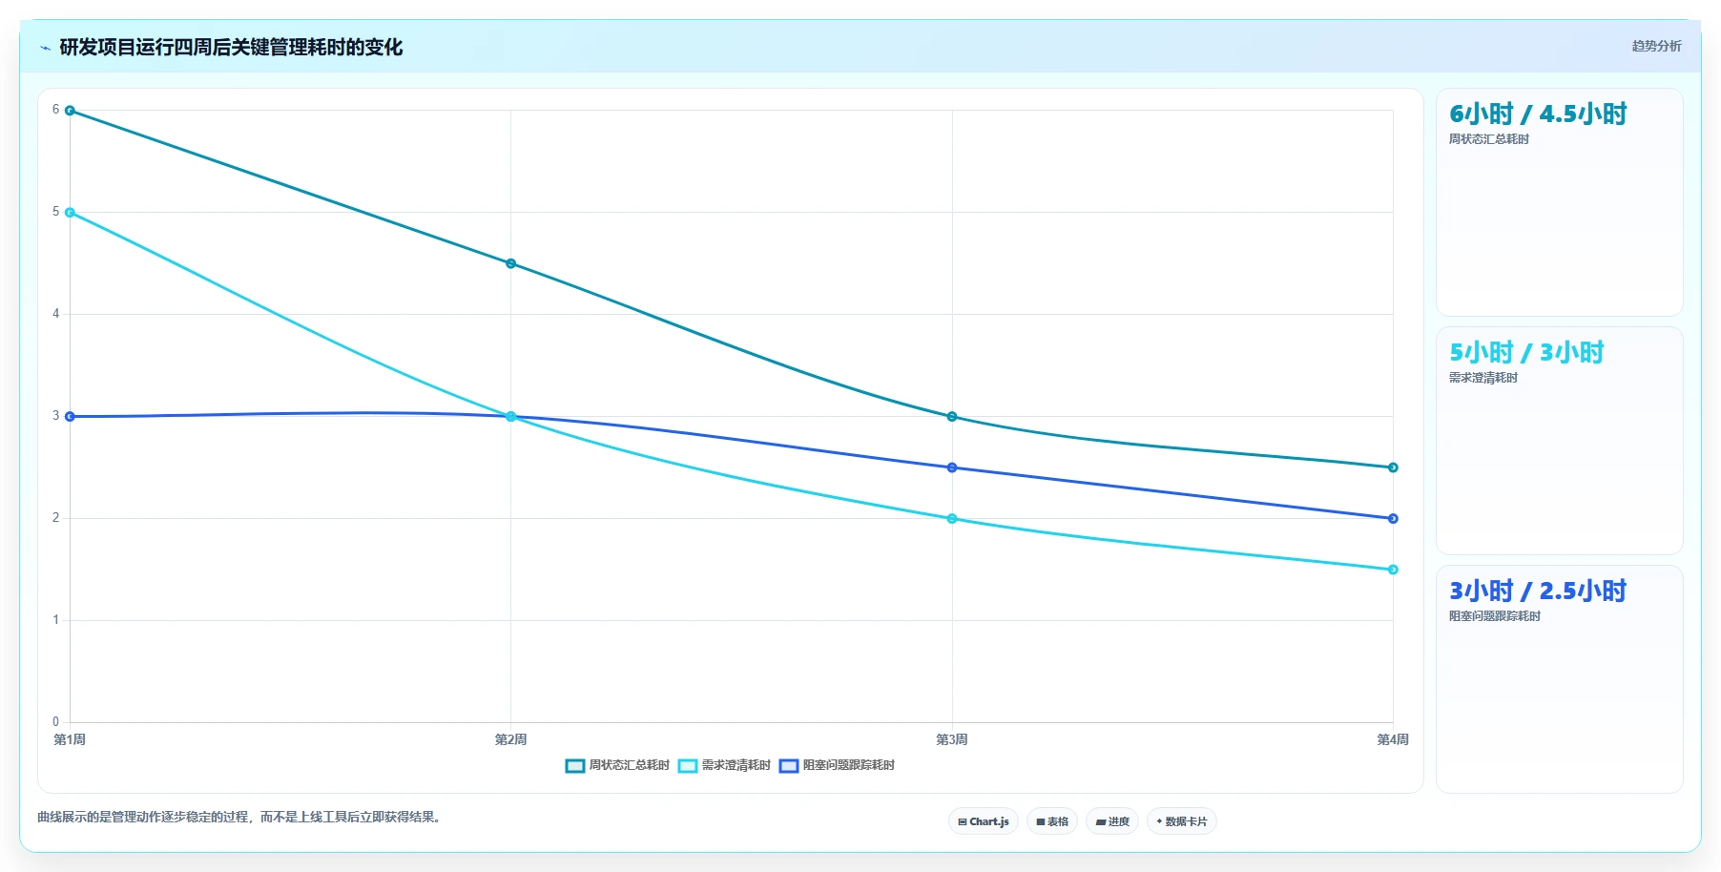1721x872 pixels.
Task: Click the 进度 chip
Action: coord(1112,821)
